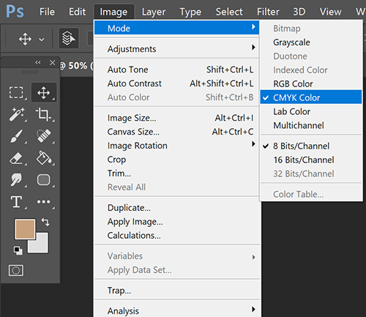Choose the Crop command
Screen dimensions: 366x317
coord(176,160)
